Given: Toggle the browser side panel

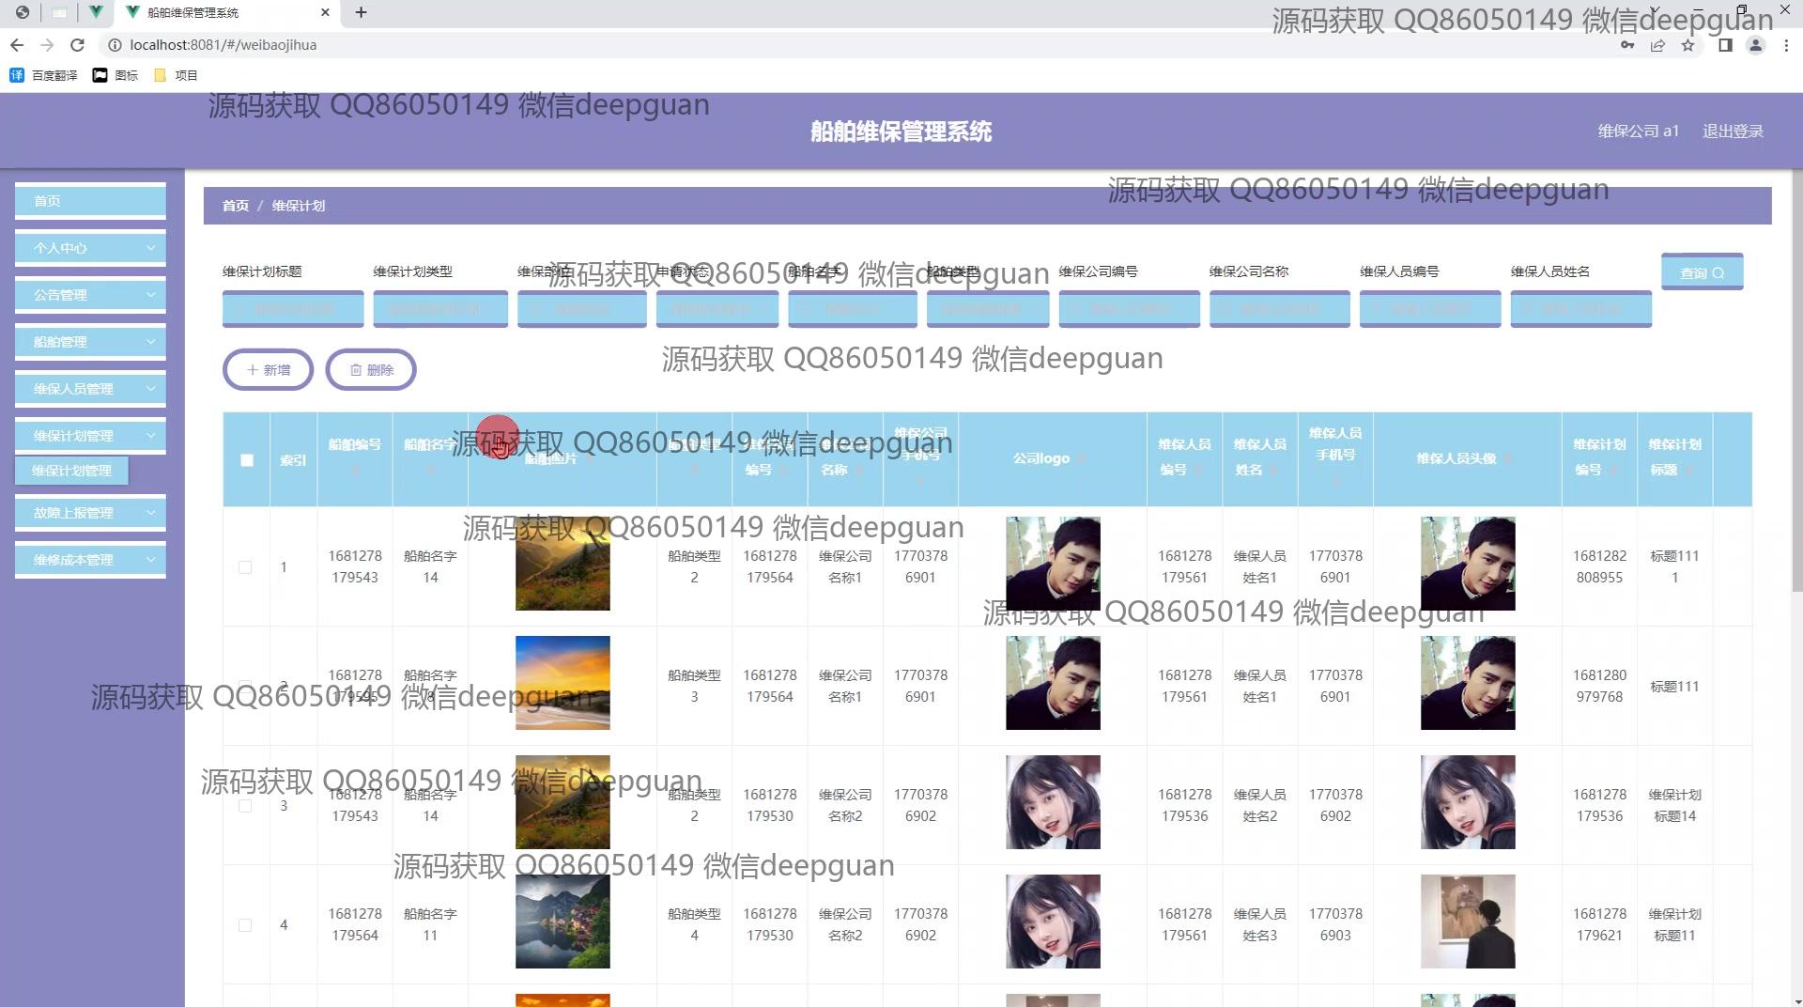Looking at the screenshot, I should click(1725, 45).
